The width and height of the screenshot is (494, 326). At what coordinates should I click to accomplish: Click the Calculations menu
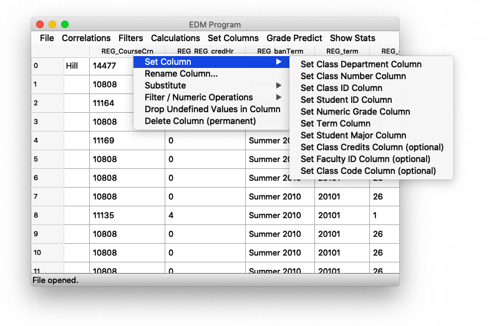175,38
